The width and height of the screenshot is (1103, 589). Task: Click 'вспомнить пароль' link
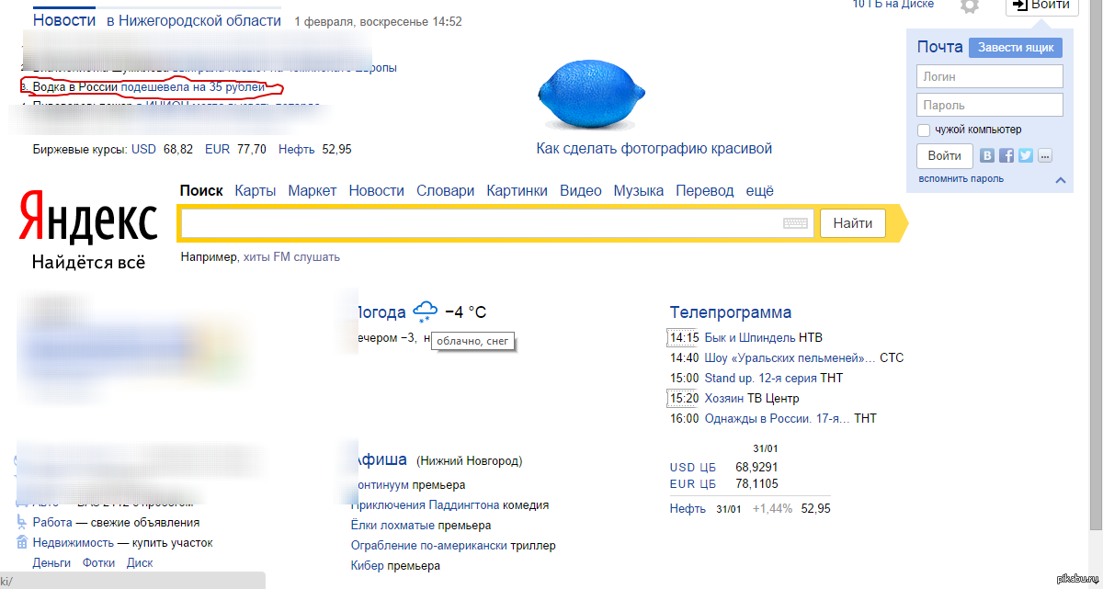point(961,178)
